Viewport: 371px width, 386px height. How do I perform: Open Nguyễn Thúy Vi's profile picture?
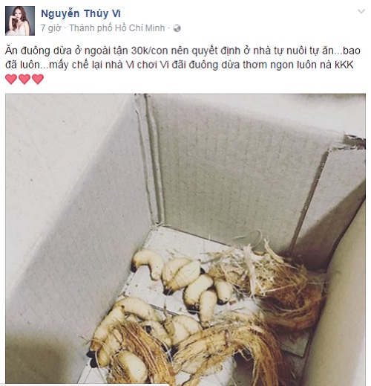pyautogui.click(x=20, y=21)
